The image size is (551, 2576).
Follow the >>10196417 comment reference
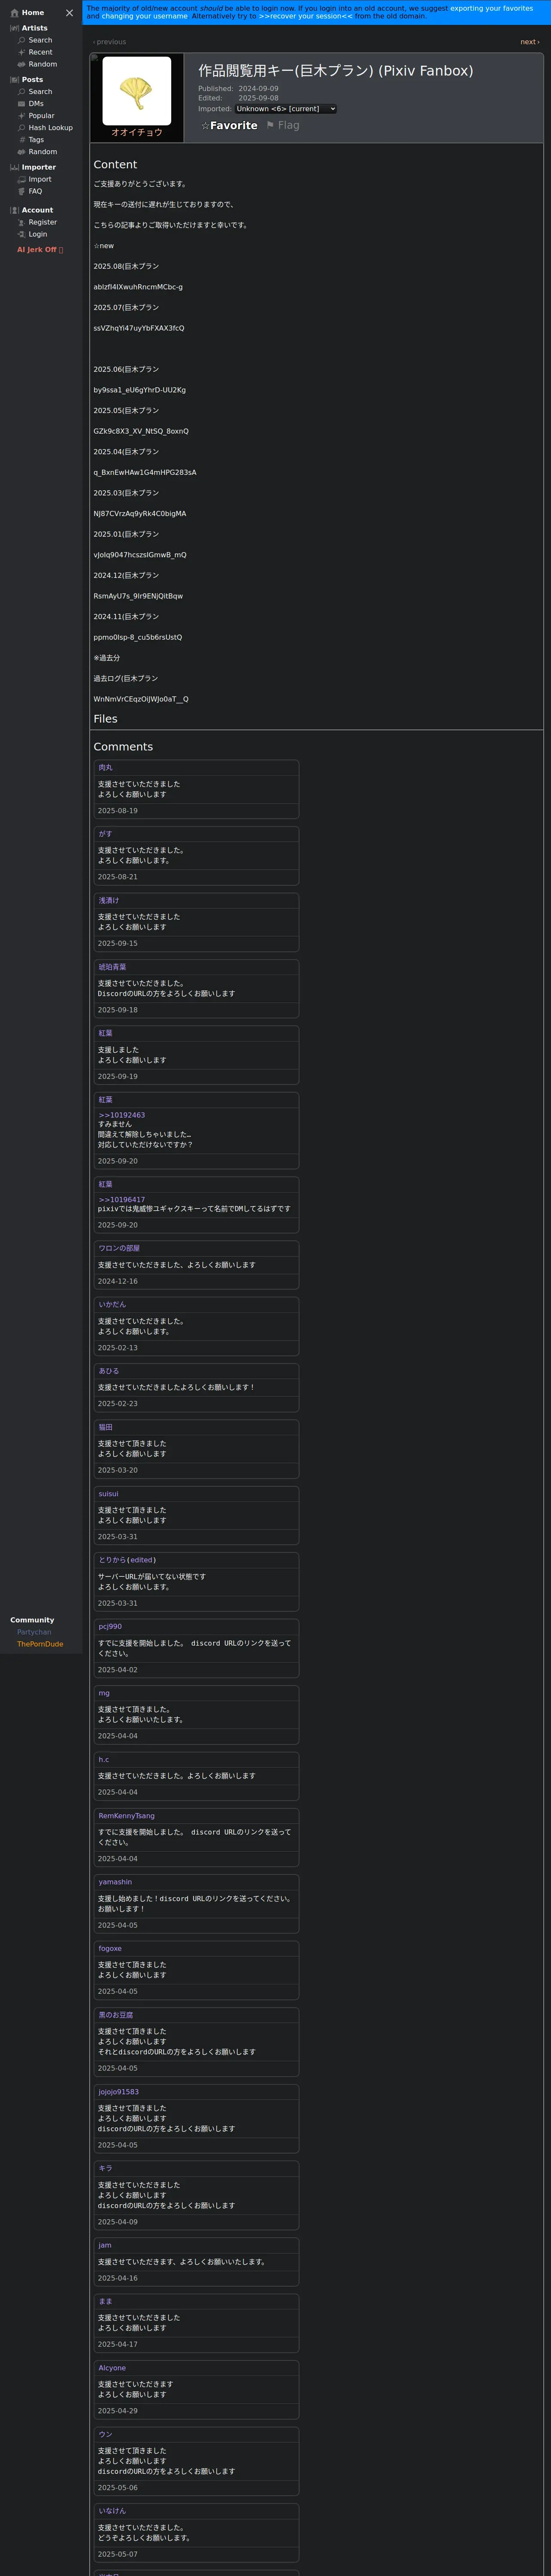click(x=121, y=1199)
